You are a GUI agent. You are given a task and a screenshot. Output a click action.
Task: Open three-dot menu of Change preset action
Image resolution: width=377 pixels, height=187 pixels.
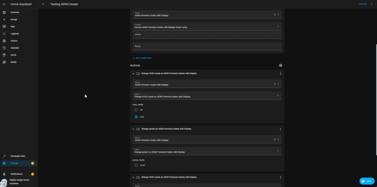(x=281, y=129)
